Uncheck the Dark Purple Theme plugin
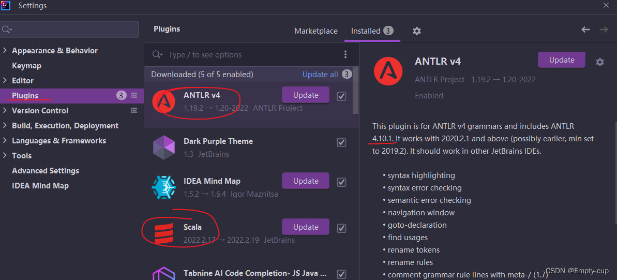Viewport: 617px width, 280px height. (x=341, y=142)
